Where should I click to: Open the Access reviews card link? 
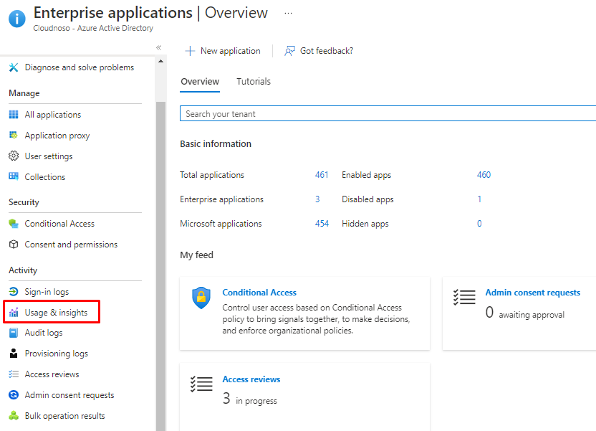pos(251,379)
